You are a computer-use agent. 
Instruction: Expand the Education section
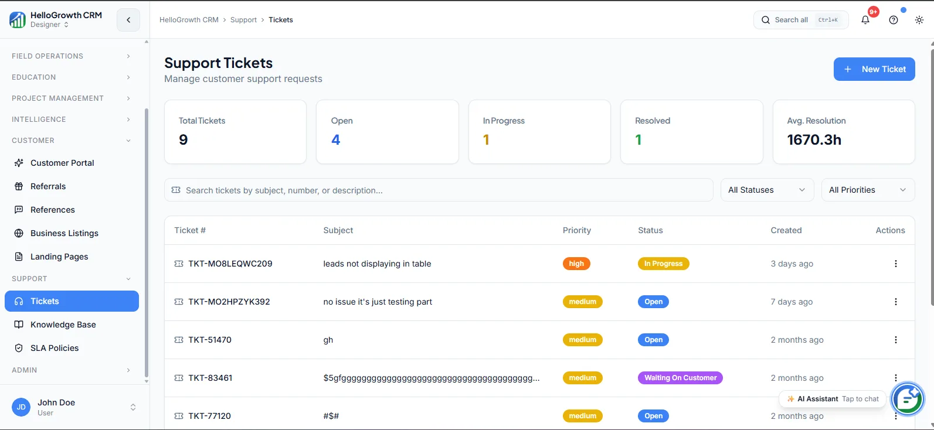tap(72, 77)
